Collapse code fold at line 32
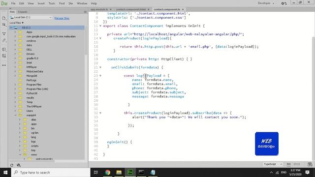The height and width of the screenshot is (177, 315). (100, 113)
